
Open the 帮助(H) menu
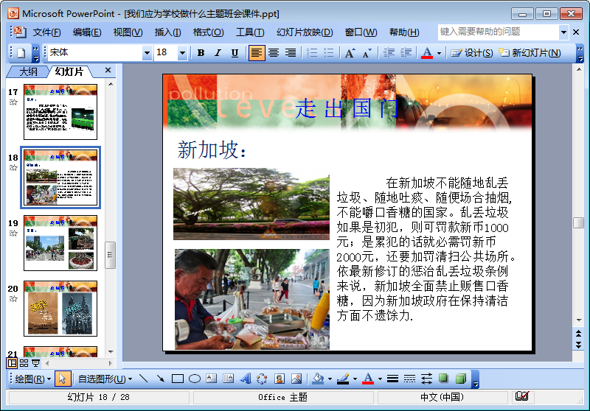point(404,32)
